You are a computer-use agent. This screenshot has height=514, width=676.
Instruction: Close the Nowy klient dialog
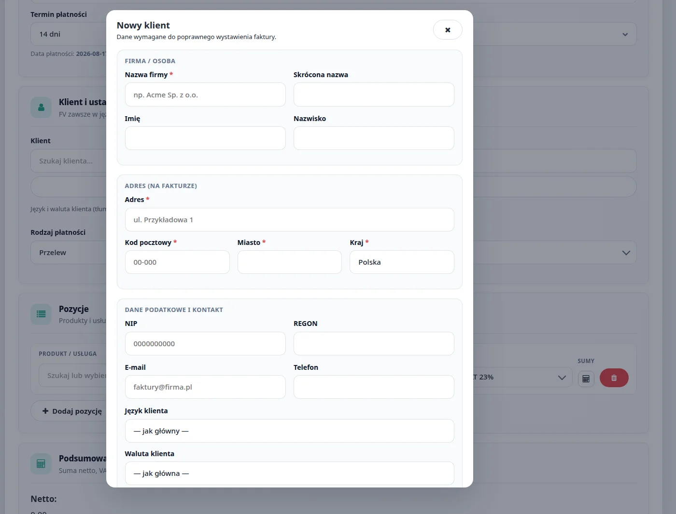(x=448, y=30)
